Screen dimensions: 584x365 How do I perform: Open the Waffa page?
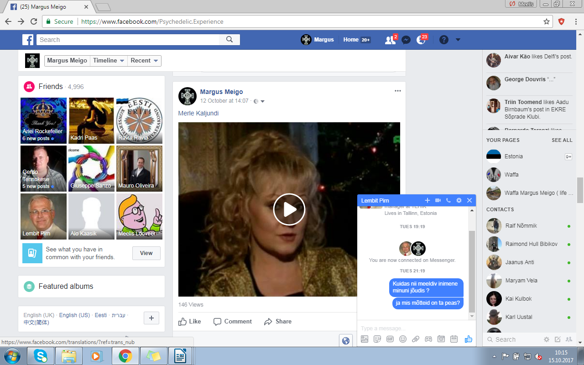click(x=528, y=175)
